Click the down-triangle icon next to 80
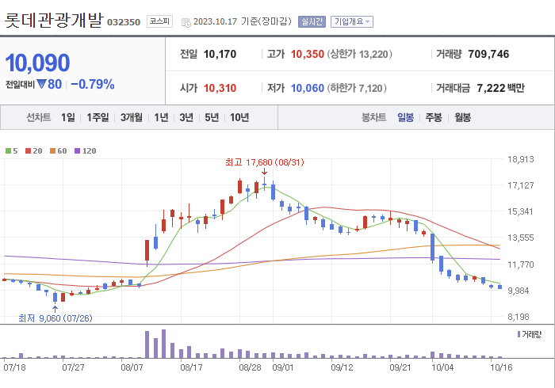 [x=41, y=84]
